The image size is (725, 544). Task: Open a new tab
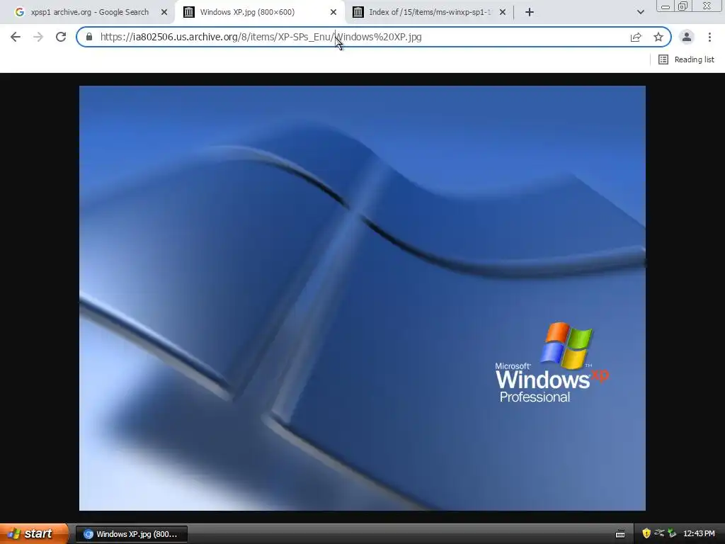[x=530, y=12]
